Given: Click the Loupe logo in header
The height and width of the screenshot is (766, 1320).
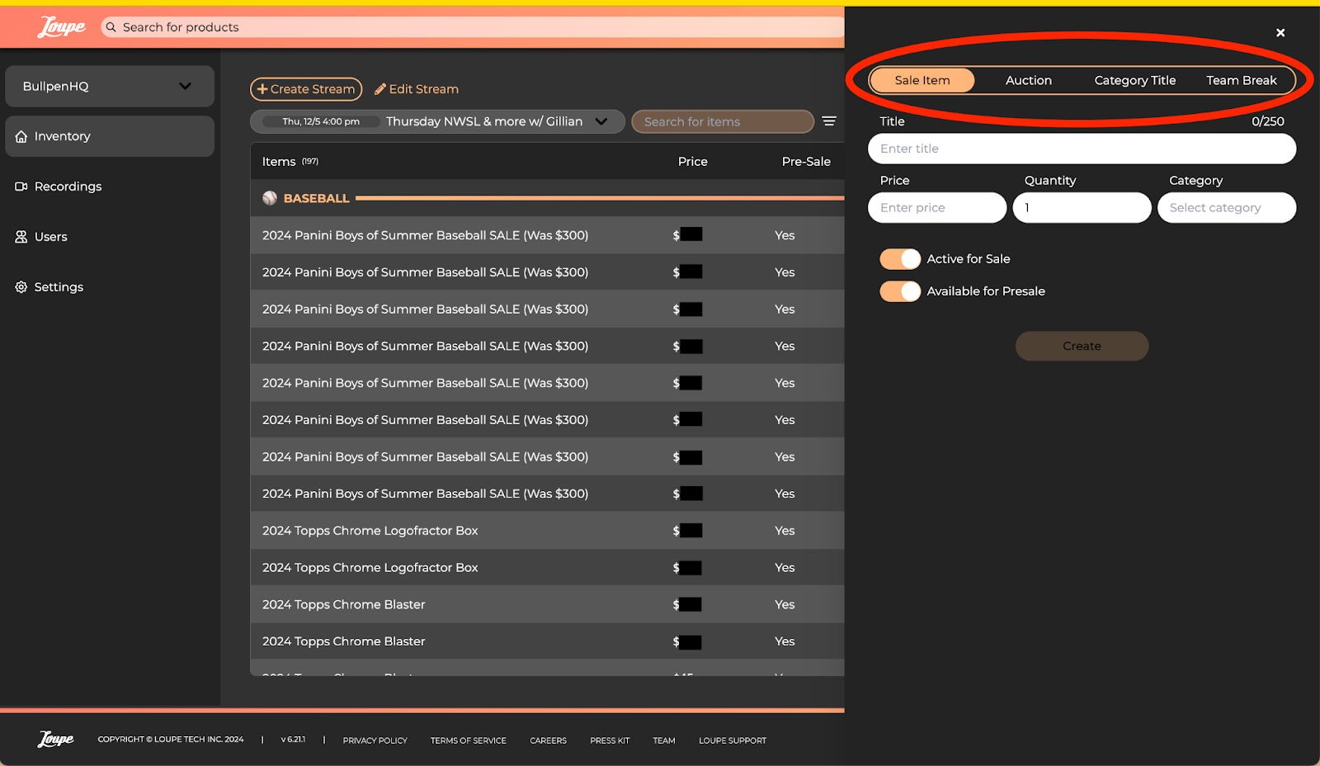Looking at the screenshot, I should click(x=61, y=27).
